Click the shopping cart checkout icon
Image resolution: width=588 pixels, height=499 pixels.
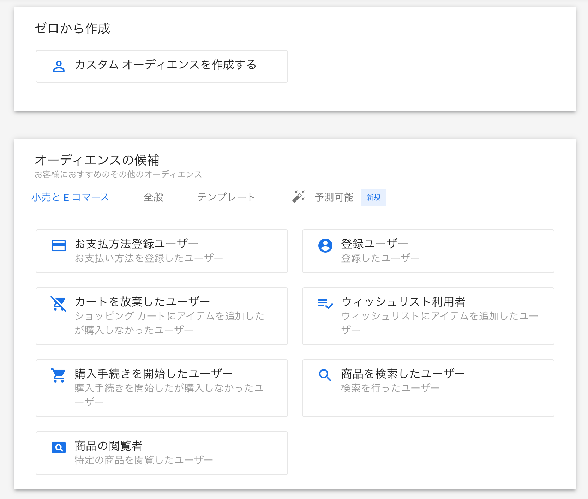(59, 375)
